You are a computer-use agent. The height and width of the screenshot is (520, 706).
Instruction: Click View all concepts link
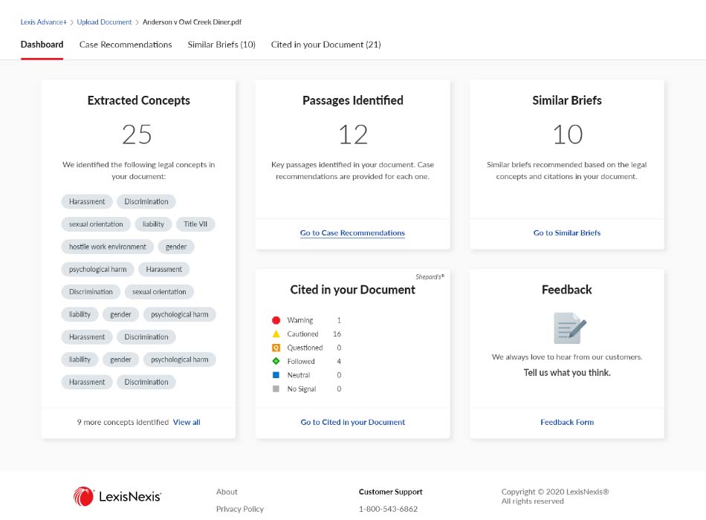pyautogui.click(x=187, y=422)
